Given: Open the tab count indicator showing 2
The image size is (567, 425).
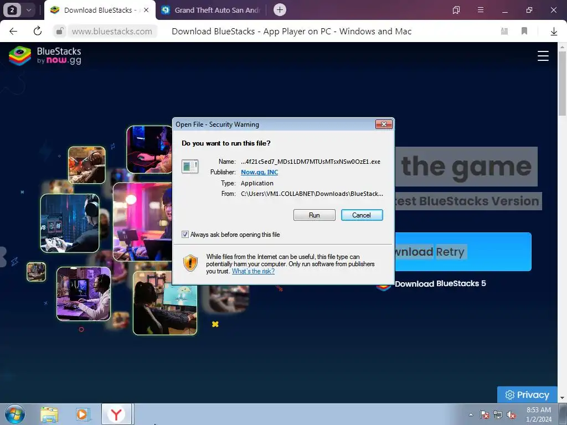Looking at the screenshot, I should pyautogui.click(x=12, y=10).
